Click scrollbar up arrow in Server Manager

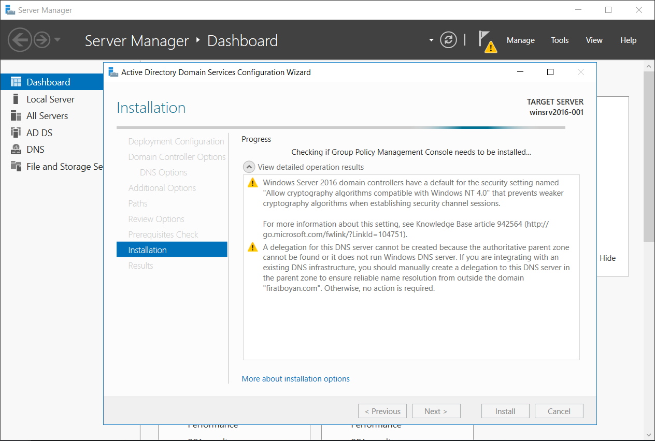point(650,66)
